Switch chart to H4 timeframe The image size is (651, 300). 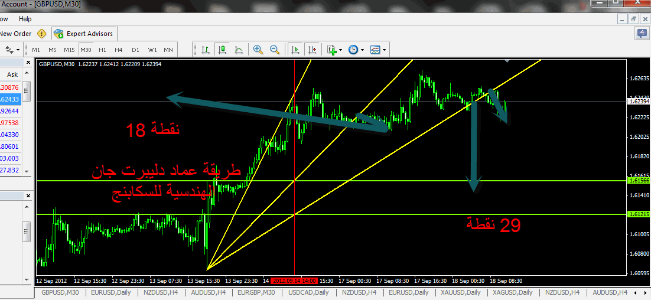tap(119, 50)
